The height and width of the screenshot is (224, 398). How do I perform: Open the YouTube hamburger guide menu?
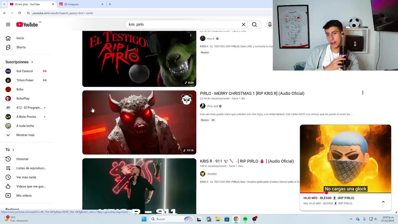coord(8,25)
